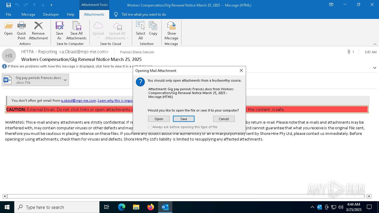The width and height of the screenshot is (379, 213).
Task: Click Learn why this is important link
Action: coord(115,101)
